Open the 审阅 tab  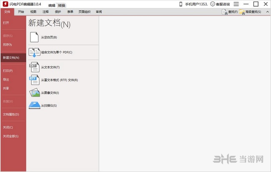(99, 12)
